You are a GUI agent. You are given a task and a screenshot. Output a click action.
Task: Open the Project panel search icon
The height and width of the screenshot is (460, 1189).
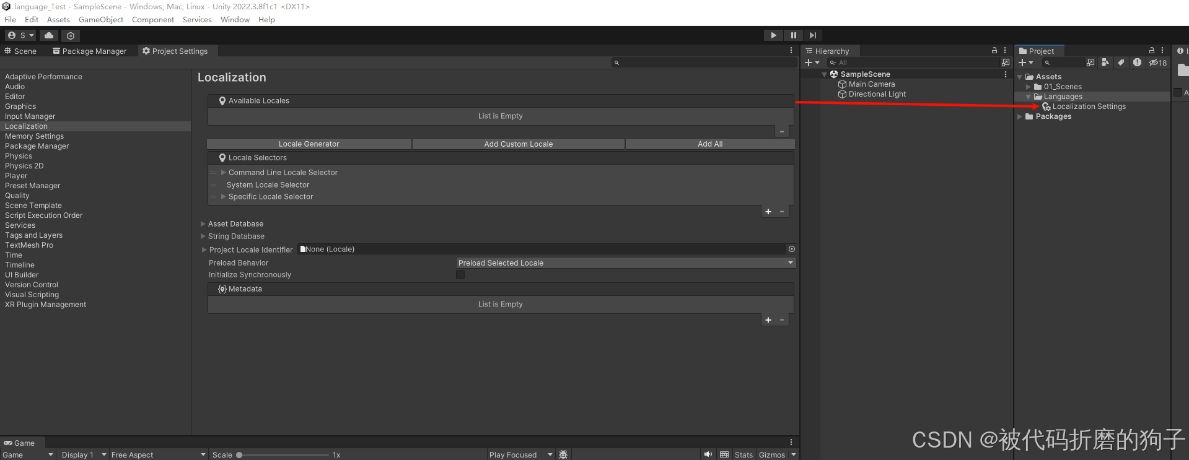1047,63
